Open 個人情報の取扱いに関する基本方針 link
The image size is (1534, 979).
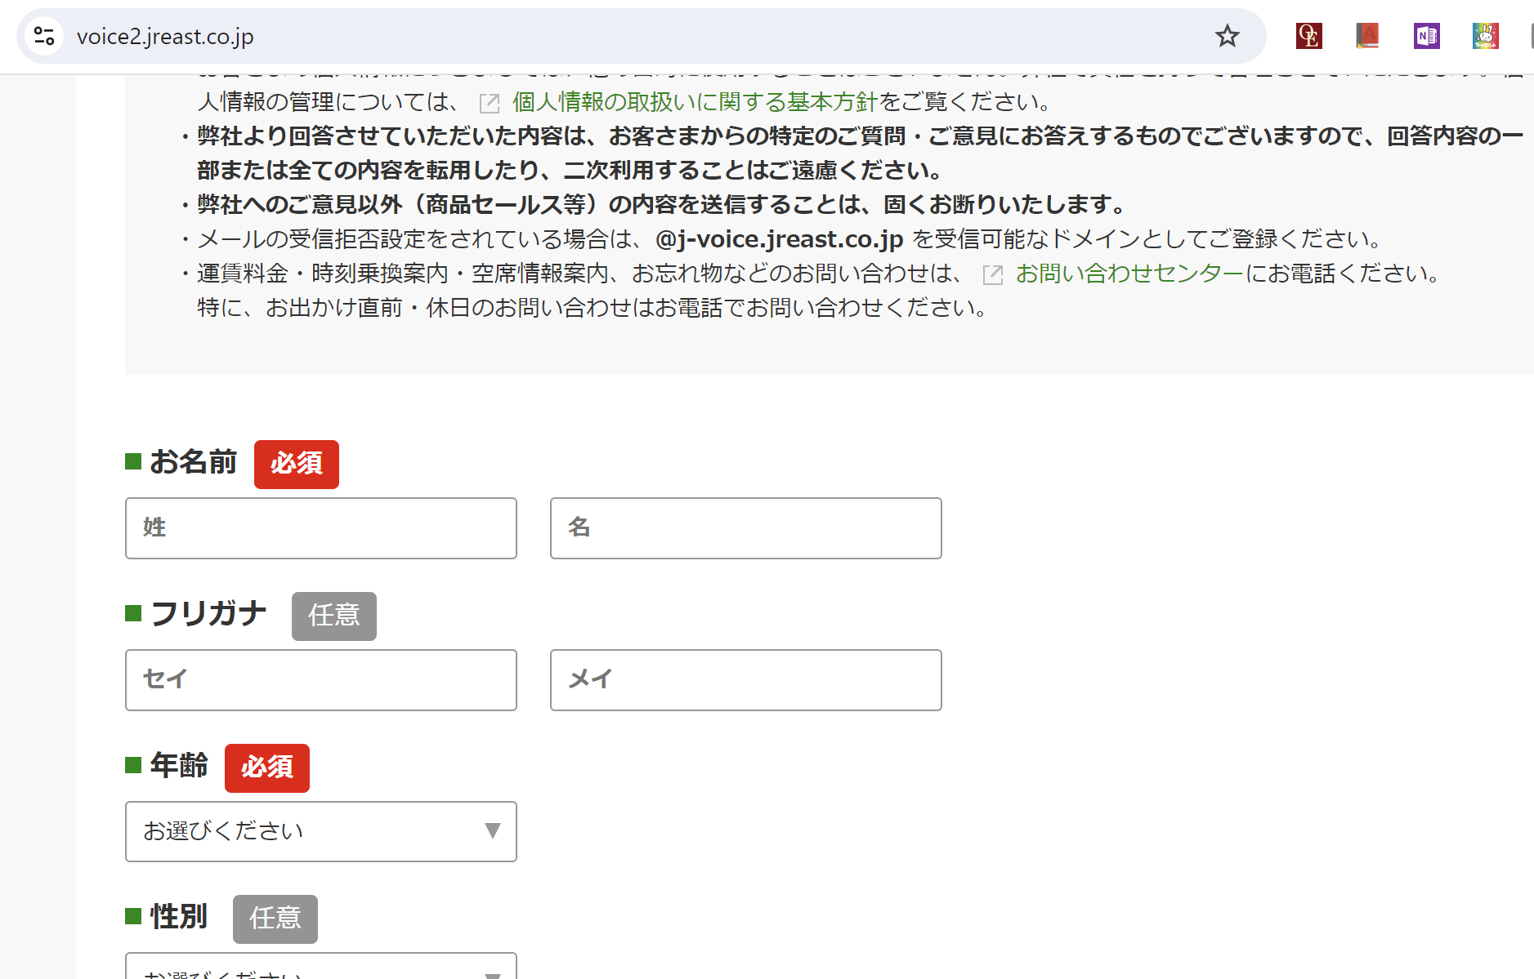pos(694,102)
